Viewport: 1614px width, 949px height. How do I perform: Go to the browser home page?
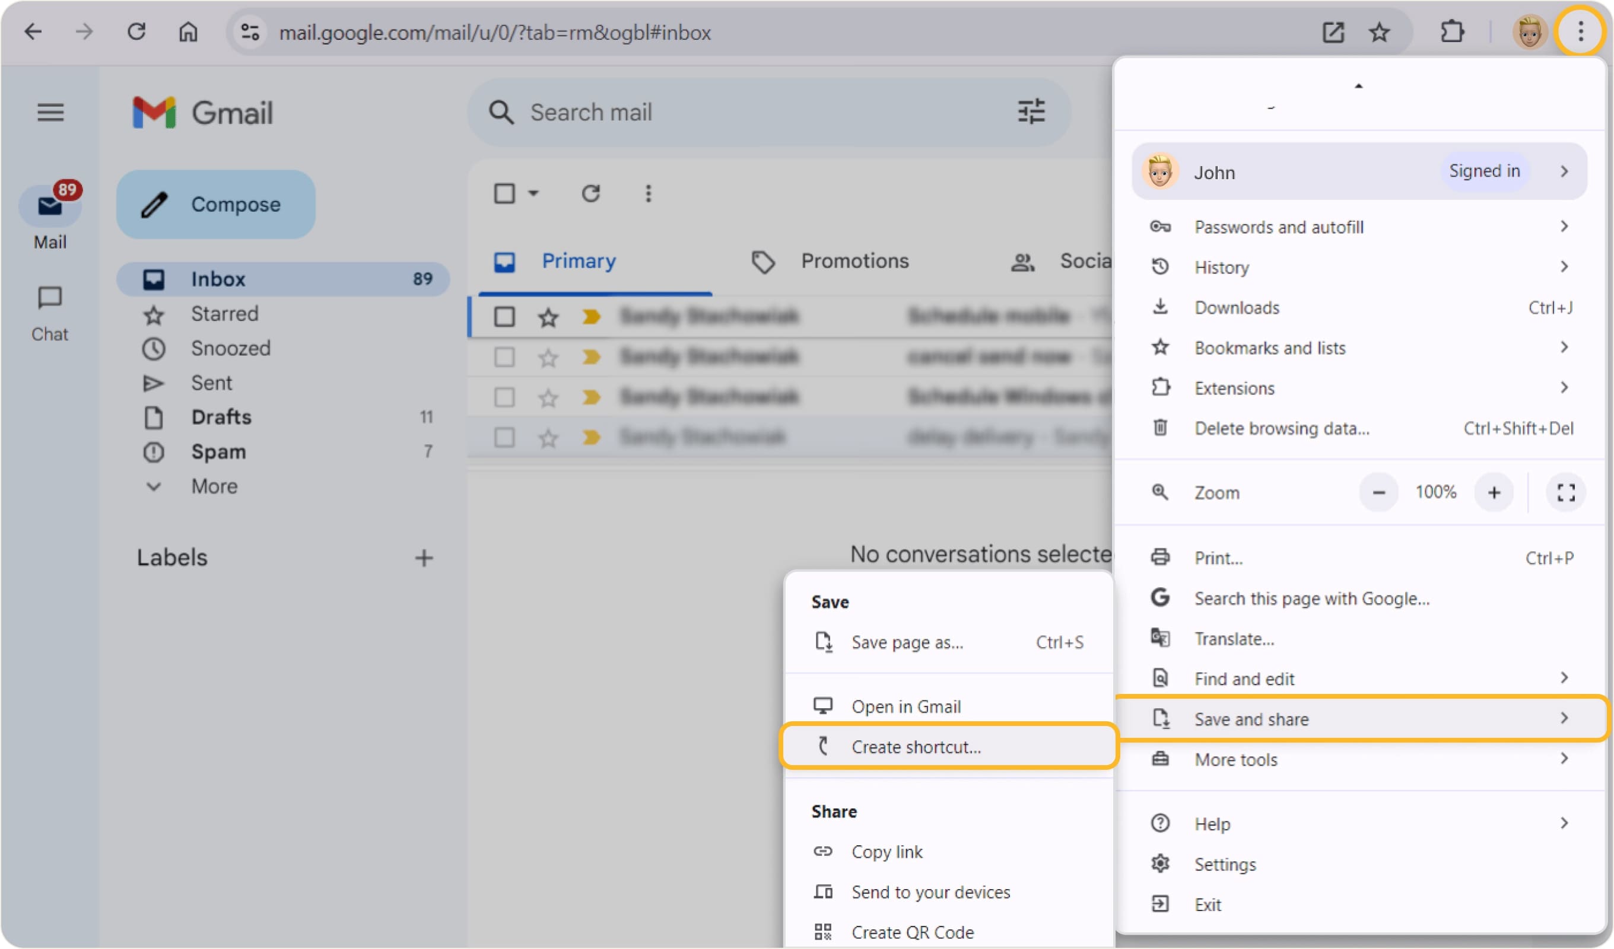point(188,31)
